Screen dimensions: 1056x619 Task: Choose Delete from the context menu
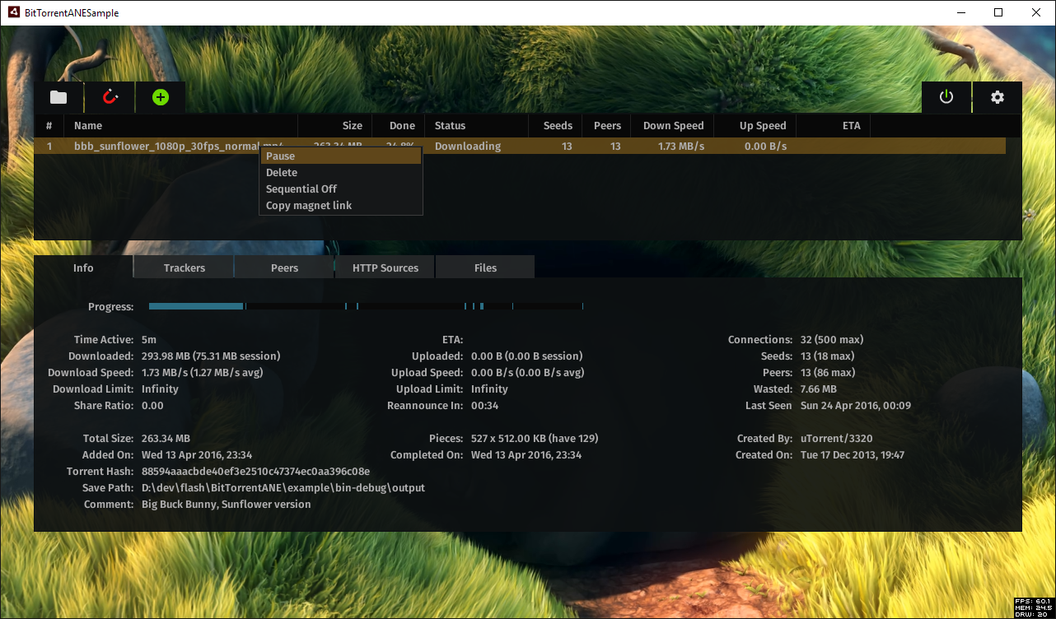(341, 172)
